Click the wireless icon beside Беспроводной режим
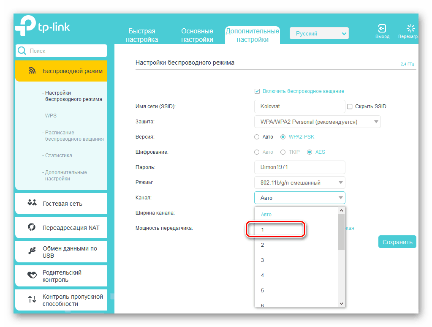432x327 pixels. [x=32, y=71]
